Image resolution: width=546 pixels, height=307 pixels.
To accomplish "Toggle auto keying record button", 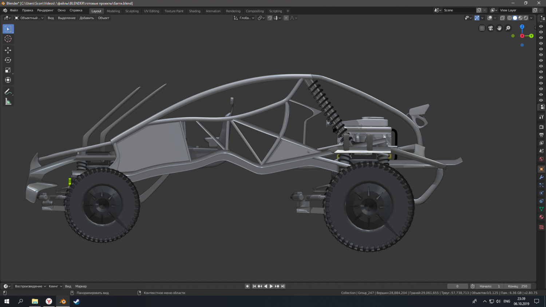I will click(248, 286).
